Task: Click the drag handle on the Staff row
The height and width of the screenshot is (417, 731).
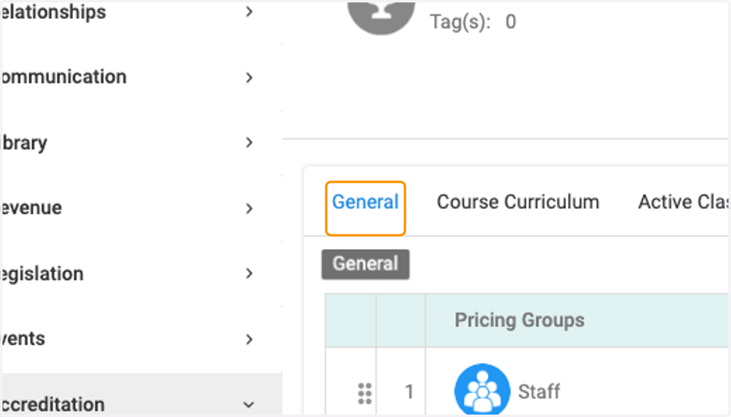Action: coord(364,394)
